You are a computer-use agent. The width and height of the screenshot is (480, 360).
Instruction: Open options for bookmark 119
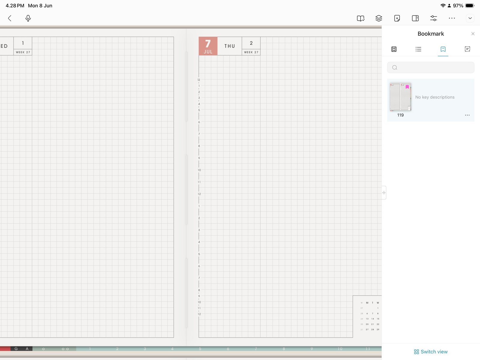pyautogui.click(x=467, y=115)
